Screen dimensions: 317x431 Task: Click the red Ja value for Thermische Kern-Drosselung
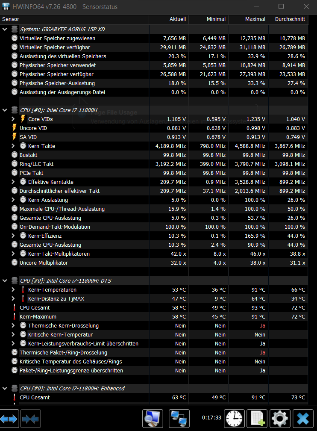coord(263,325)
